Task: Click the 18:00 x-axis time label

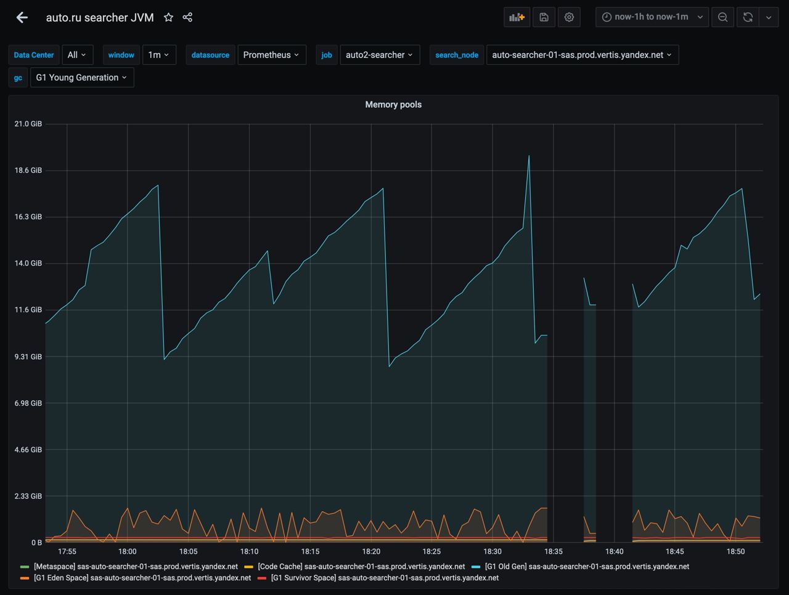Action: [128, 551]
